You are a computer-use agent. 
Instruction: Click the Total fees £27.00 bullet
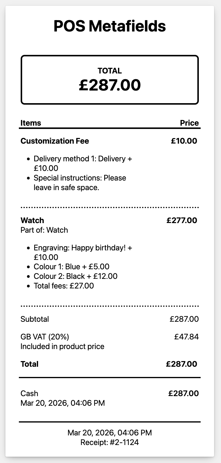coord(63,286)
